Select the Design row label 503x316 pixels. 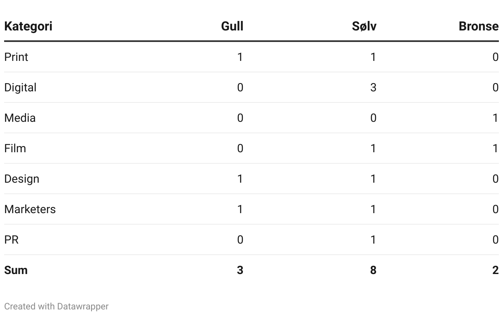(22, 179)
